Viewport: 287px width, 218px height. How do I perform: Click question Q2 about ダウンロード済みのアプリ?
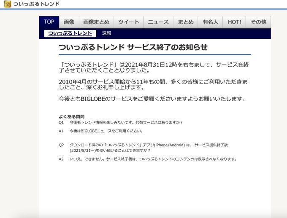point(143,148)
